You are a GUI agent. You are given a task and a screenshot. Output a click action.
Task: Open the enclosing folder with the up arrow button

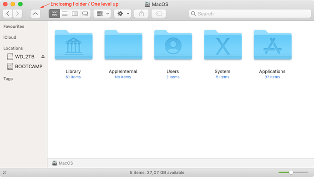pos(35,14)
